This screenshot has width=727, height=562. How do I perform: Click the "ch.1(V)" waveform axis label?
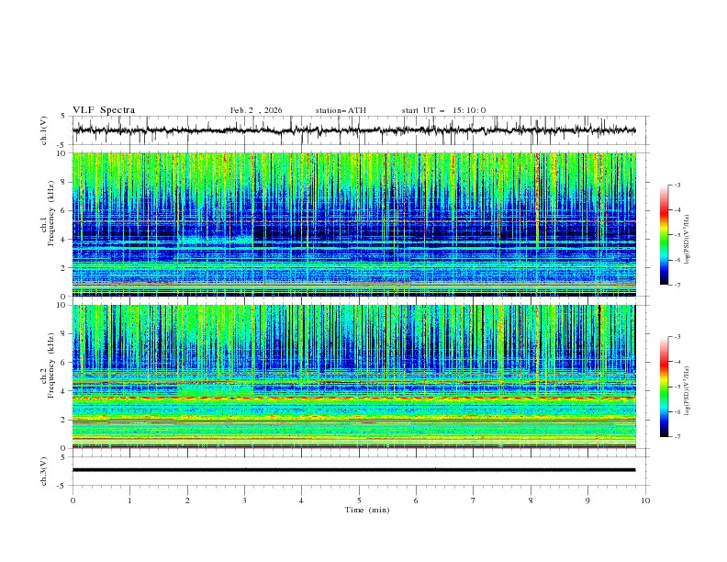coord(44,130)
